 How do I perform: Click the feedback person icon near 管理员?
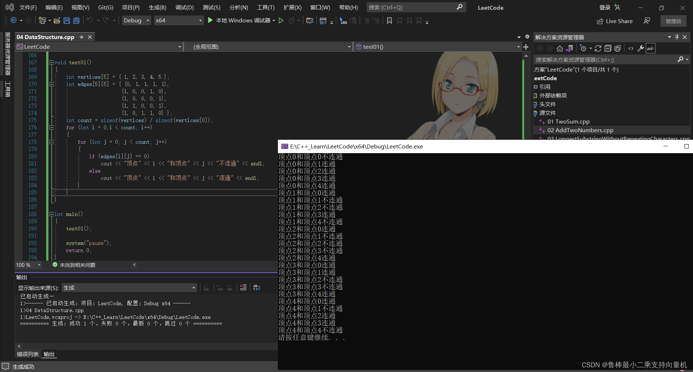click(647, 21)
